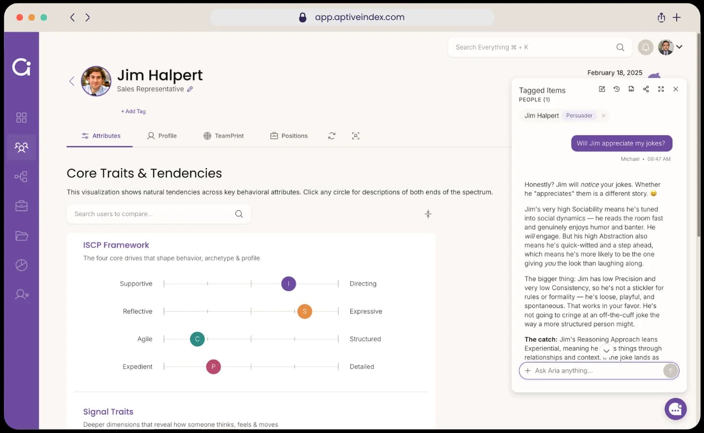Viewport: 704px width, 433px height.
Task: Switch to the Positions tab
Action: [289, 136]
